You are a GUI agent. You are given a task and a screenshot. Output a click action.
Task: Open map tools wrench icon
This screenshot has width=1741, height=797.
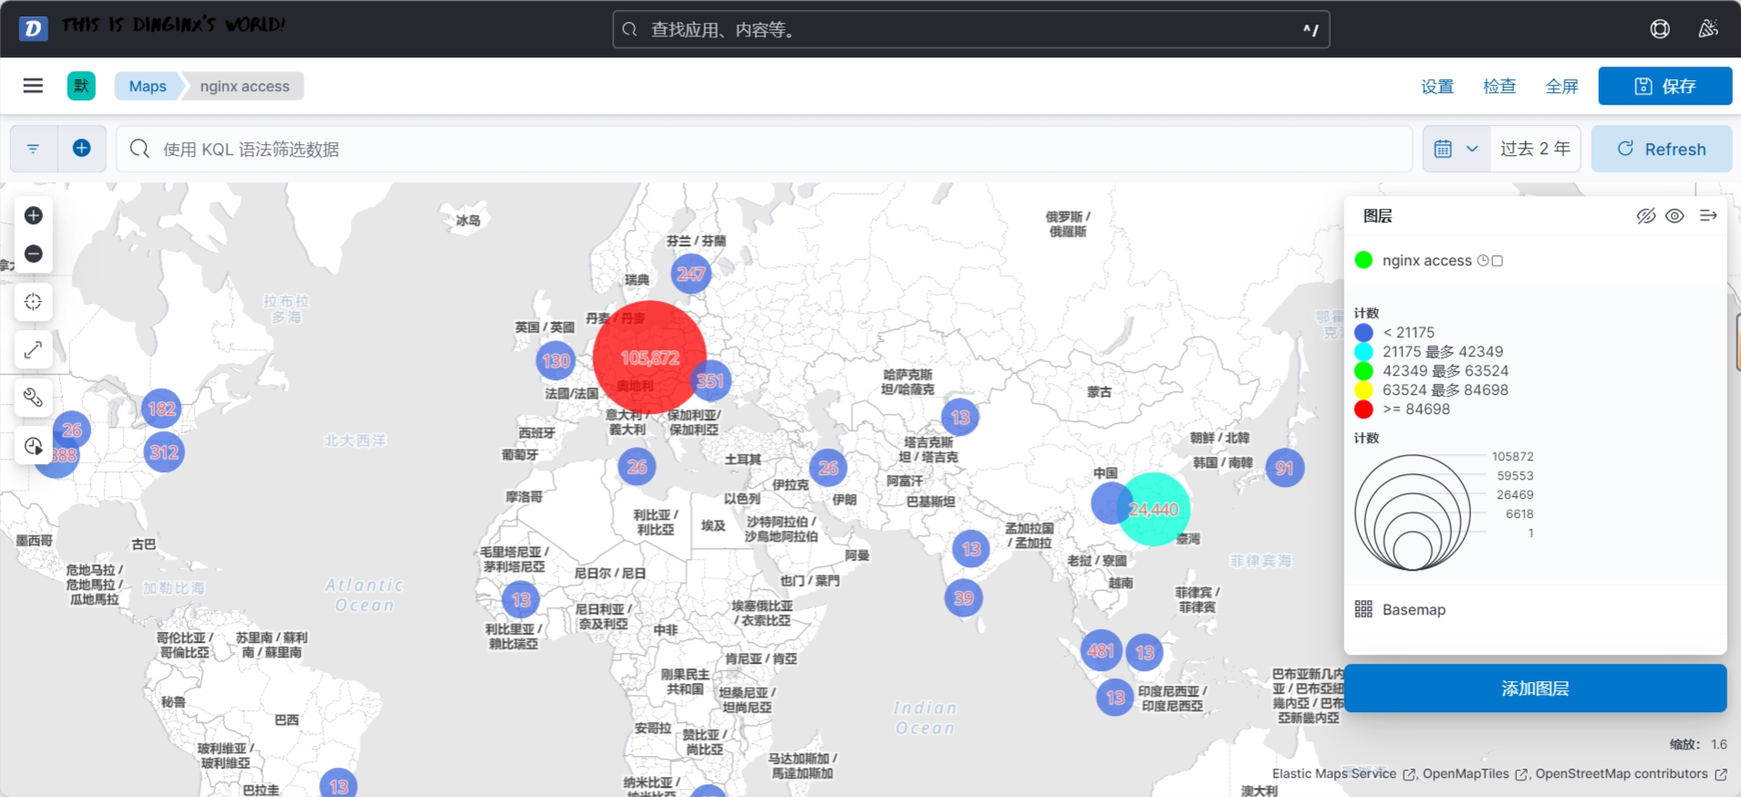[34, 398]
